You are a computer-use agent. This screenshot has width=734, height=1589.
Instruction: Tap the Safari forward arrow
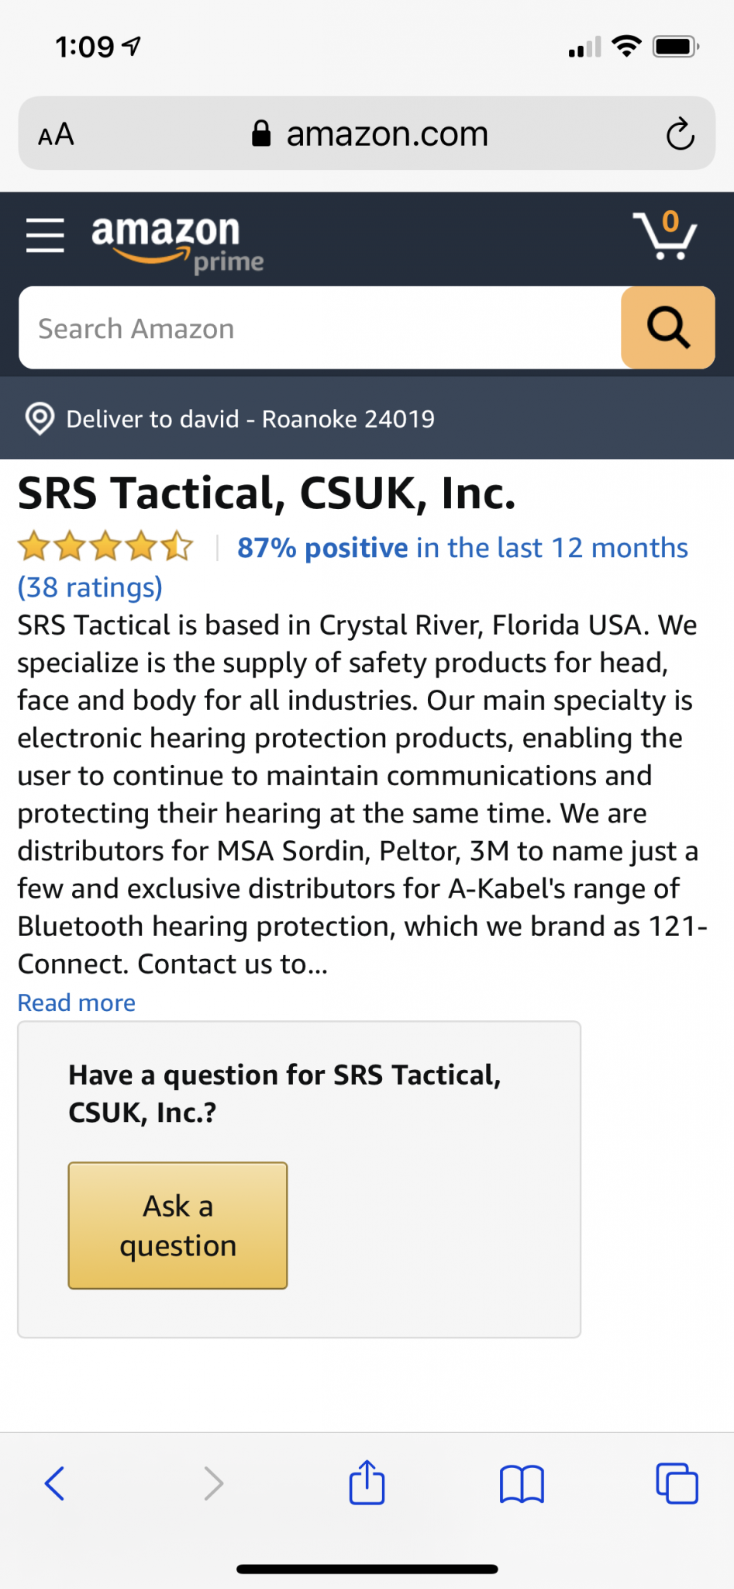pyautogui.click(x=213, y=1483)
